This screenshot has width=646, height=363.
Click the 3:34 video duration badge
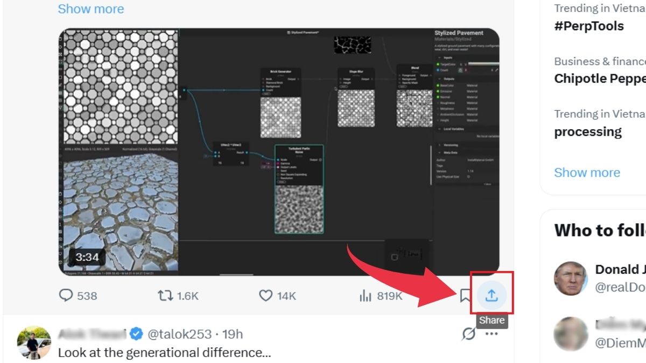(87, 257)
